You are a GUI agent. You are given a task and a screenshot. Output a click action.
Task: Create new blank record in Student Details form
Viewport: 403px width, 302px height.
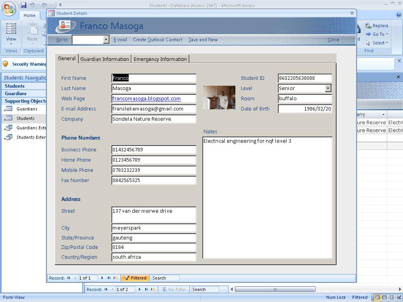pyautogui.click(x=116, y=278)
